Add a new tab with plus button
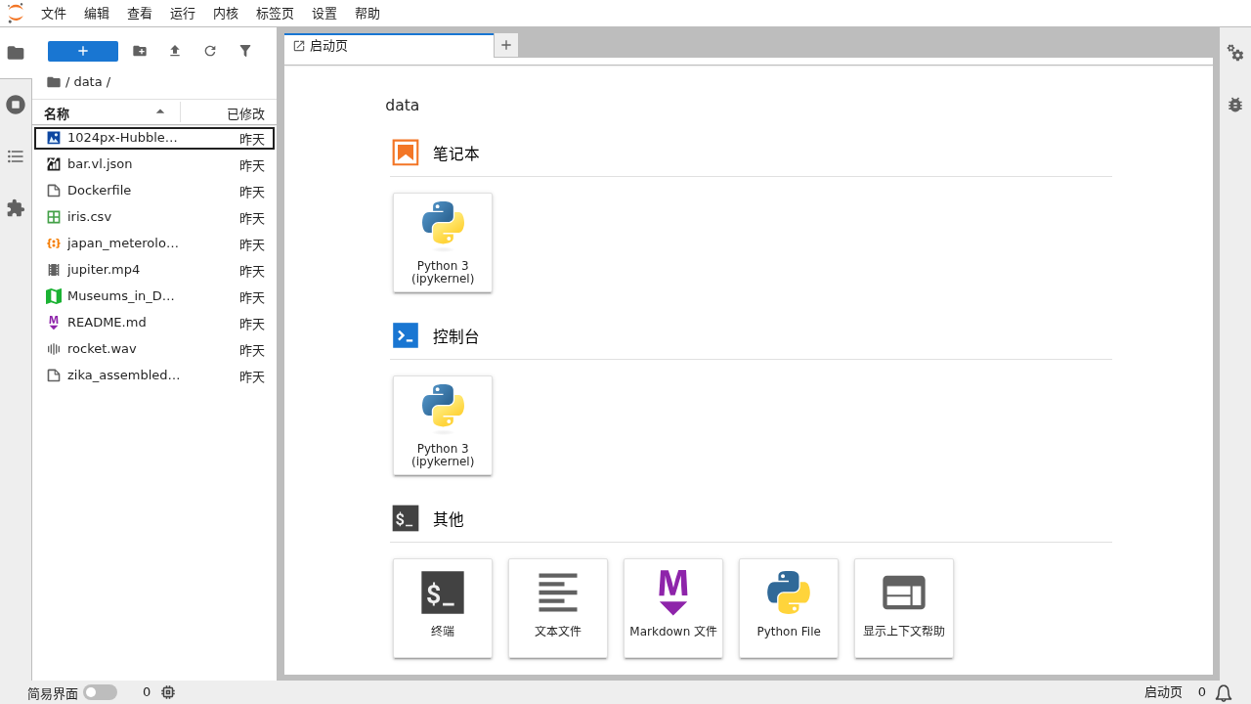 tap(506, 45)
